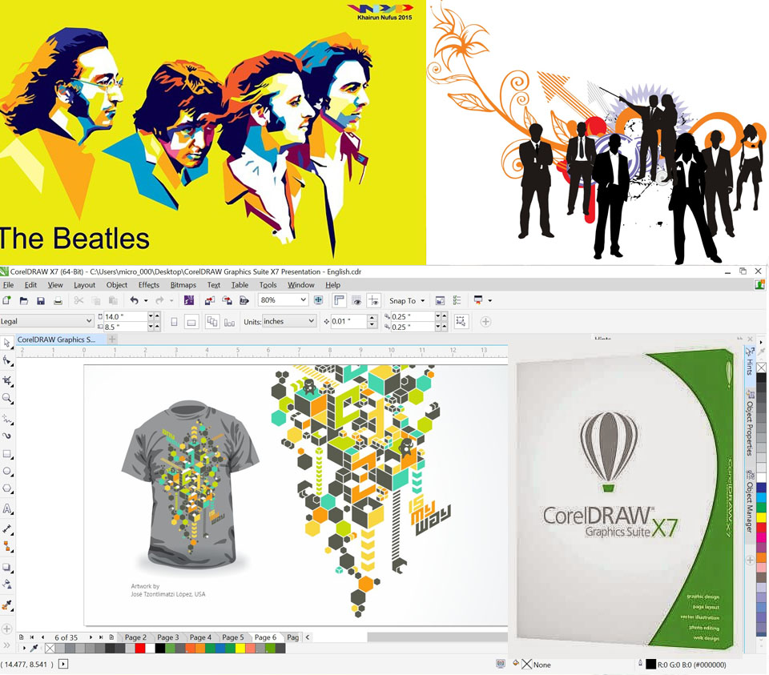Select the Pick tool in the toolbox
The height and width of the screenshot is (675, 769).
(x=7, y=342)
